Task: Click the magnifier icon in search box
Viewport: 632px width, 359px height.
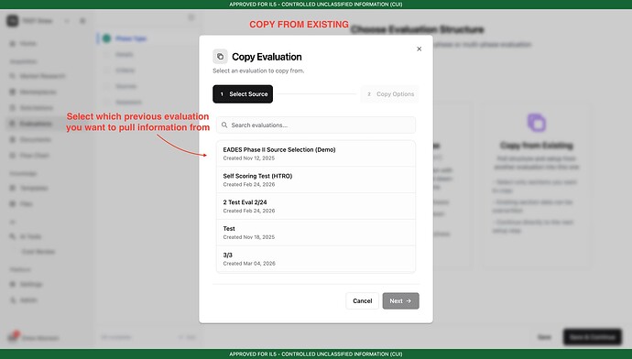Action: pos(224,125)
